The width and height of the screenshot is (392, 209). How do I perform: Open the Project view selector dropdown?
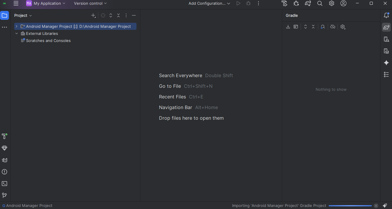tap(23, 15)
